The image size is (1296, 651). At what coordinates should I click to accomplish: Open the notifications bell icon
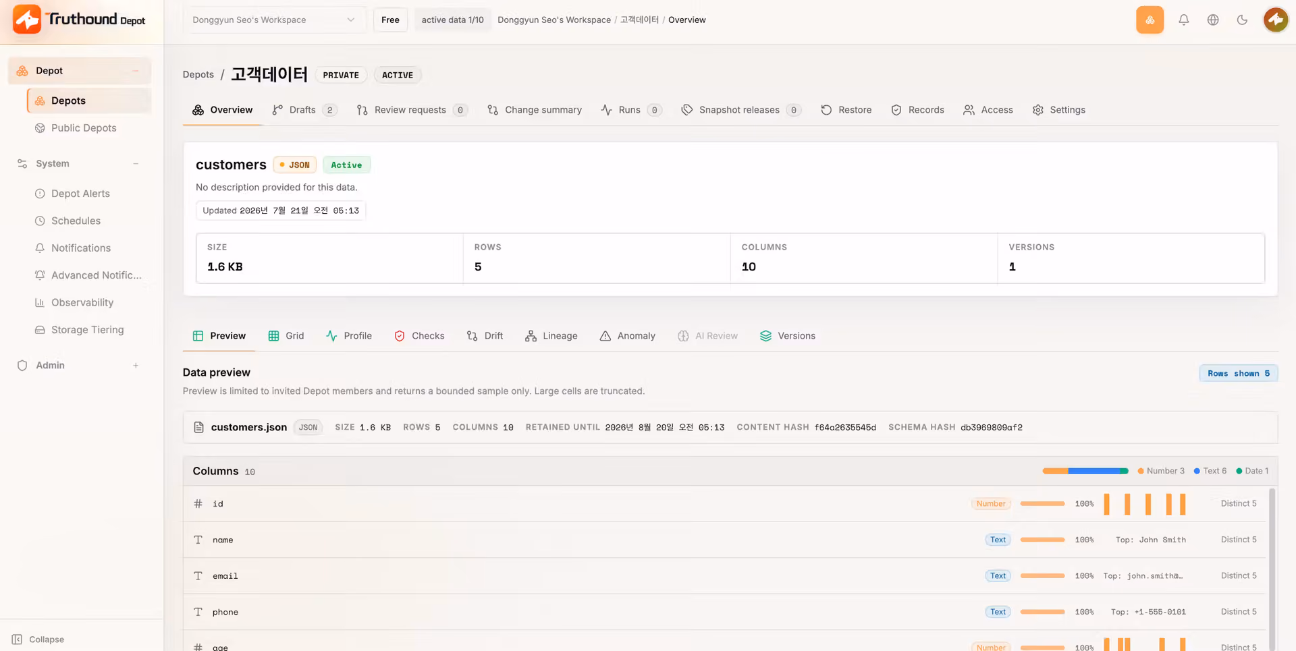(1183, 20)
